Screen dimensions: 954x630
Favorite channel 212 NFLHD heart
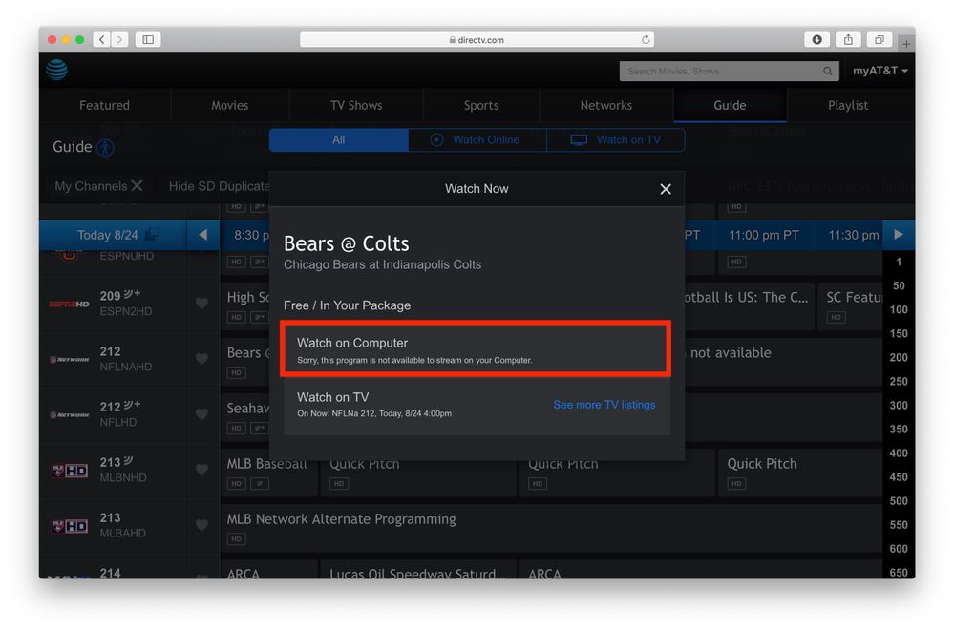point(202,414)
